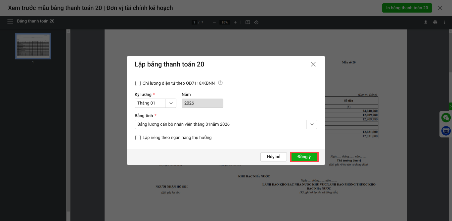
Task: Zoom out on the PDF preview
Action: [214, 22]
